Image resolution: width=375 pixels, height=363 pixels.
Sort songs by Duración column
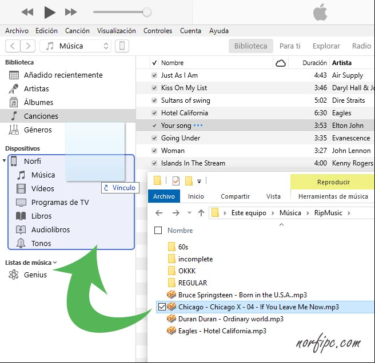(x=314, y=63)
